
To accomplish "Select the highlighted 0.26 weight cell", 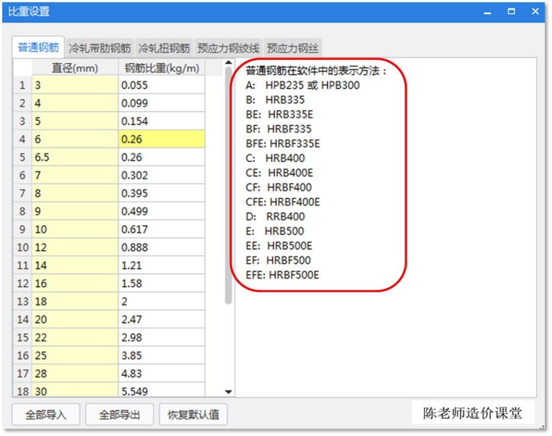I will coord(163,138).
